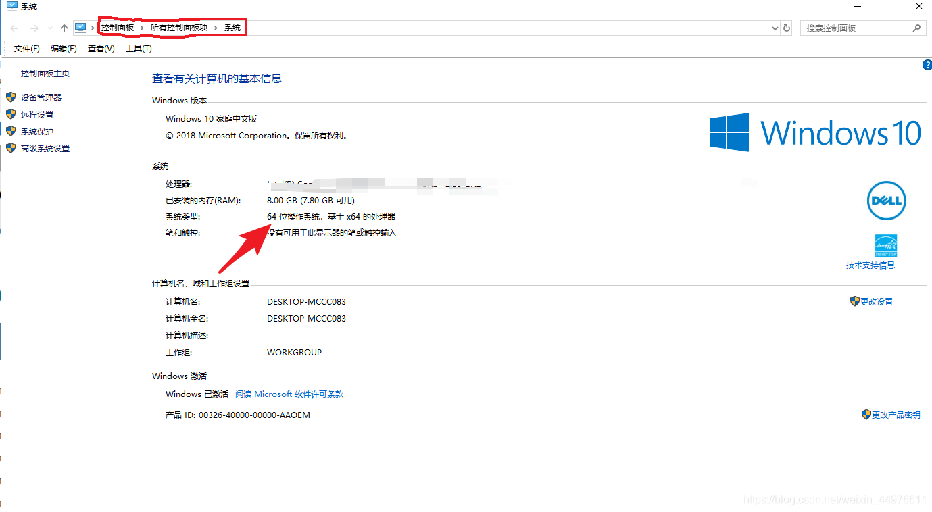This screenshot has height=512, width=932.
Task: Click the search magnifier icon
Action: 916,28
